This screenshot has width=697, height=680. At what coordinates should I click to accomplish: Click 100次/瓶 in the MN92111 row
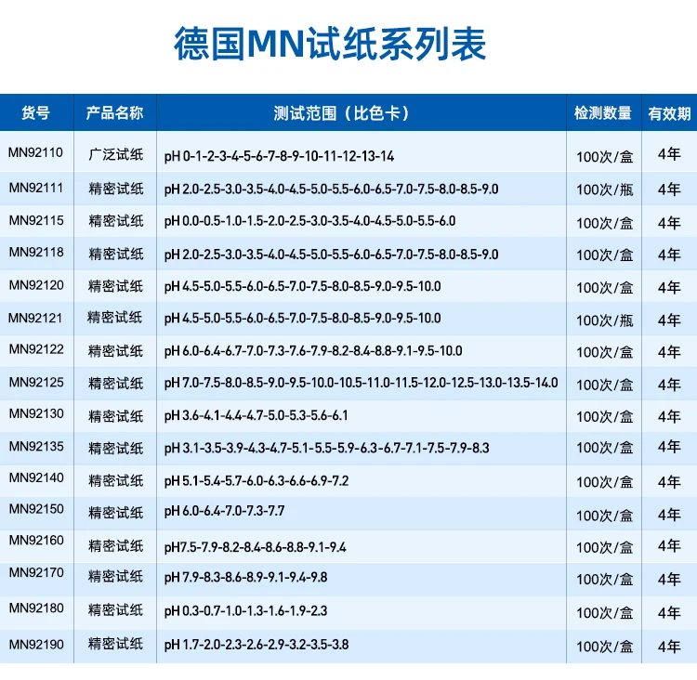pyautogui.click(x=605, y=190)
